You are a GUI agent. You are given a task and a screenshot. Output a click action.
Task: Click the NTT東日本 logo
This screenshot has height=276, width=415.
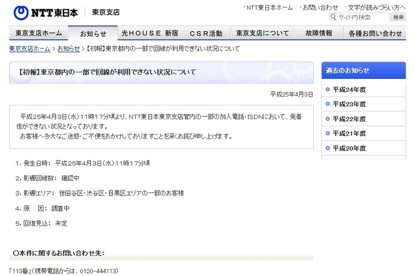(x=45, y=12)
